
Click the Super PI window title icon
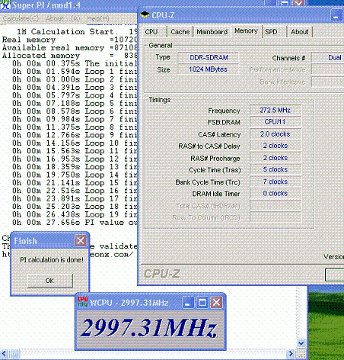5,5
